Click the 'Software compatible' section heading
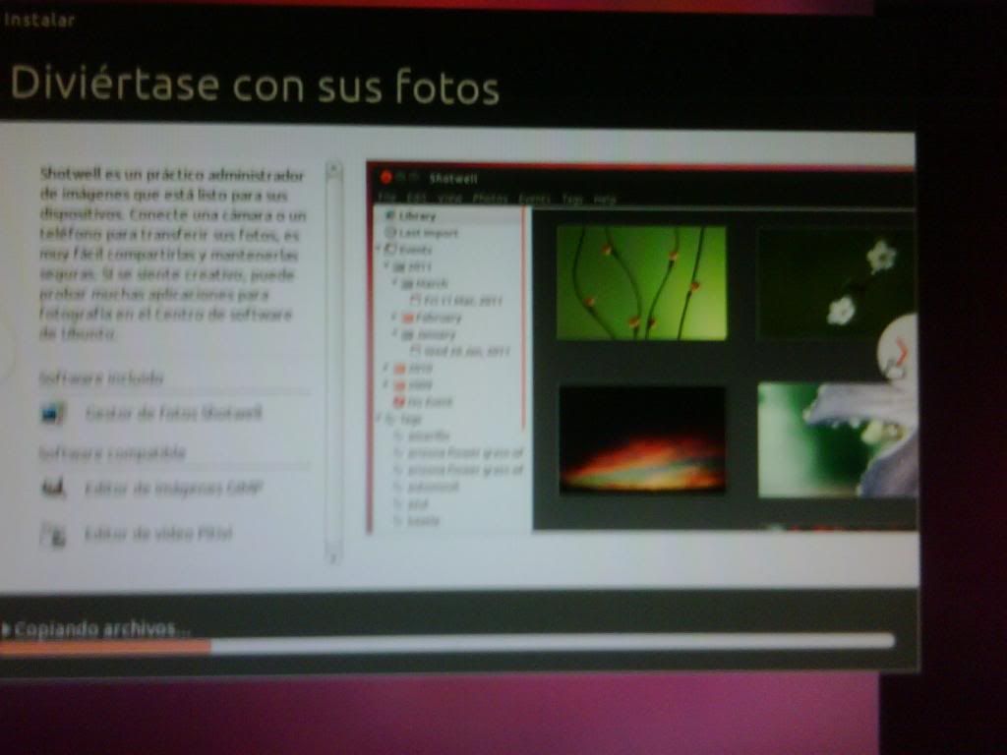This screenshot has width=1007, height=755. pos(112,452)
